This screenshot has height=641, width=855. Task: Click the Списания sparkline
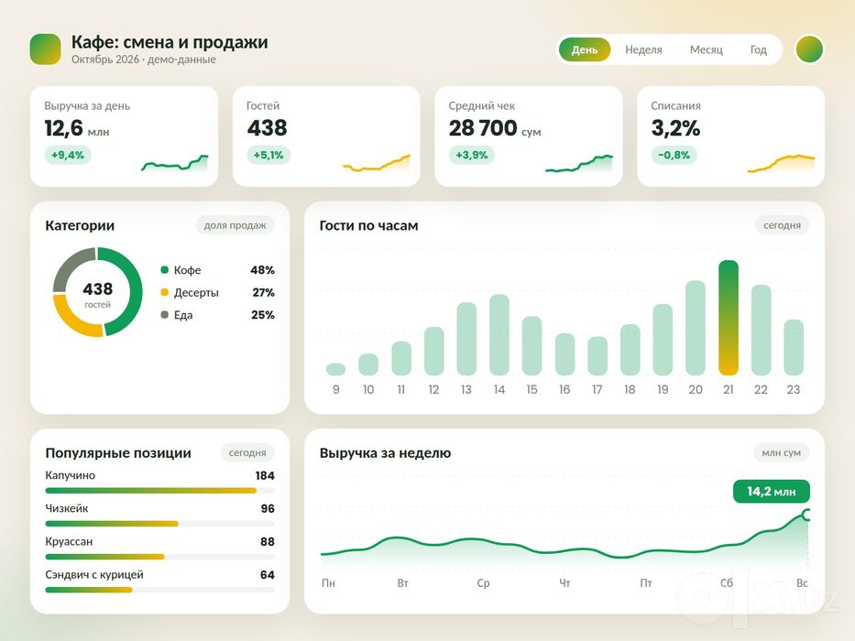tap(781, 163)
